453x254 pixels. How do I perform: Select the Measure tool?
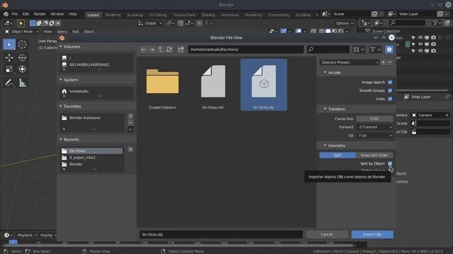pos(22,83)
